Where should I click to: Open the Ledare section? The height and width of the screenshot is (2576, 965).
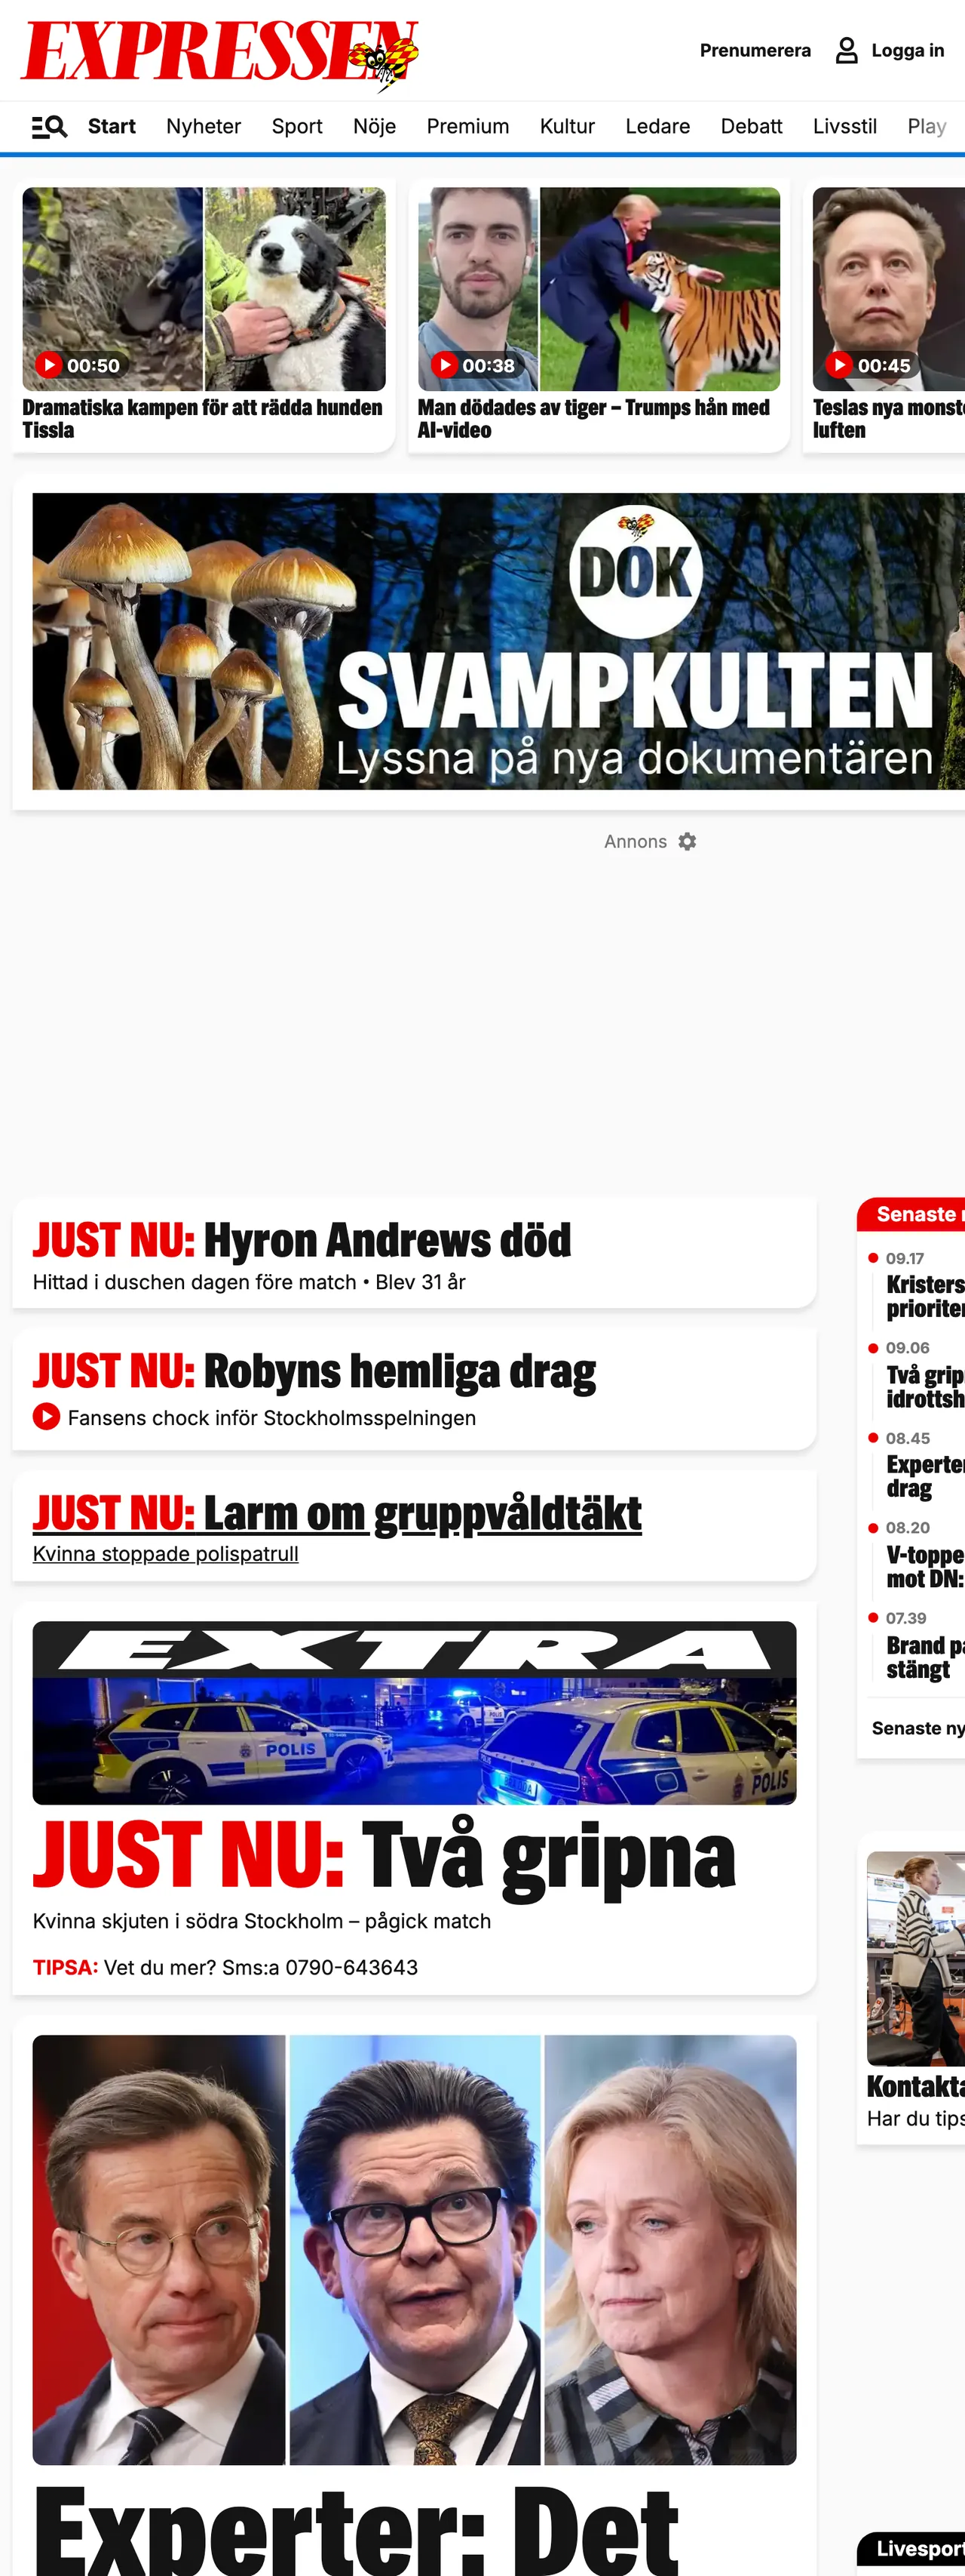tap(657, 126)
